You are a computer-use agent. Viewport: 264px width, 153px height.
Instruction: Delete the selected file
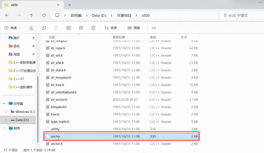[93, 28]
